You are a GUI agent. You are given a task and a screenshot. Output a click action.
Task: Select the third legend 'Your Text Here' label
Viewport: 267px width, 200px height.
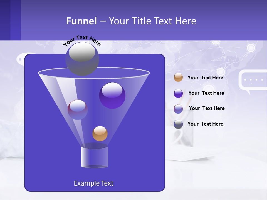pyautogui.click(x=207, y=108)
